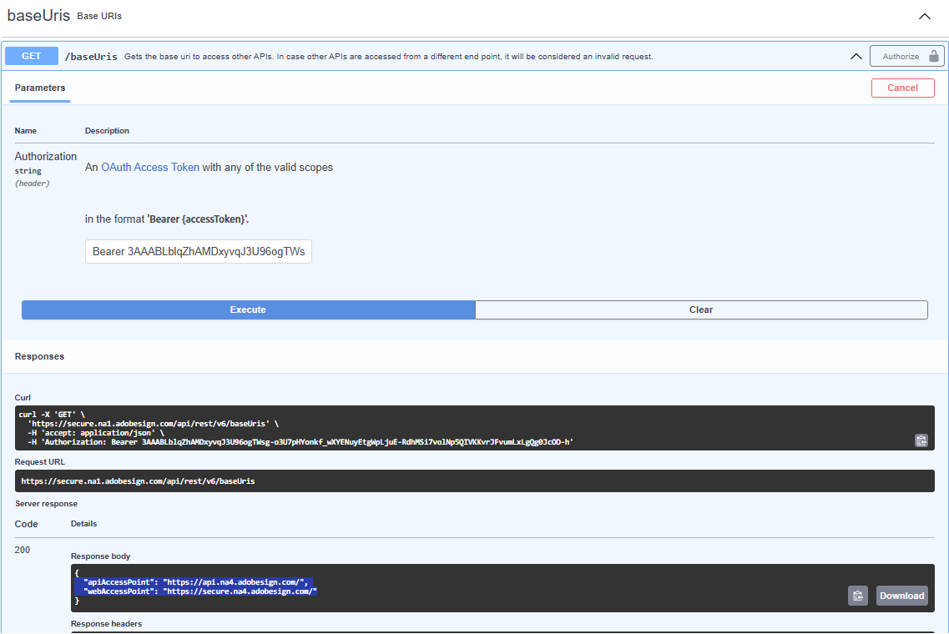Screen dimensions: 949x634
Task: Open the OAuth Access Token link
Action: (x=149, y=167)
